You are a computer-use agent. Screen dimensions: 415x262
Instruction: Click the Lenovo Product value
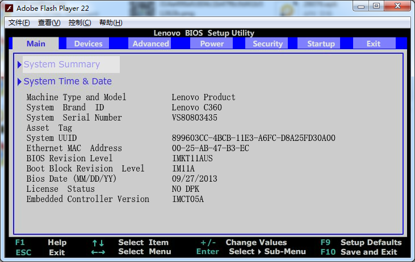pyautogui.click(x=203, y=97)
